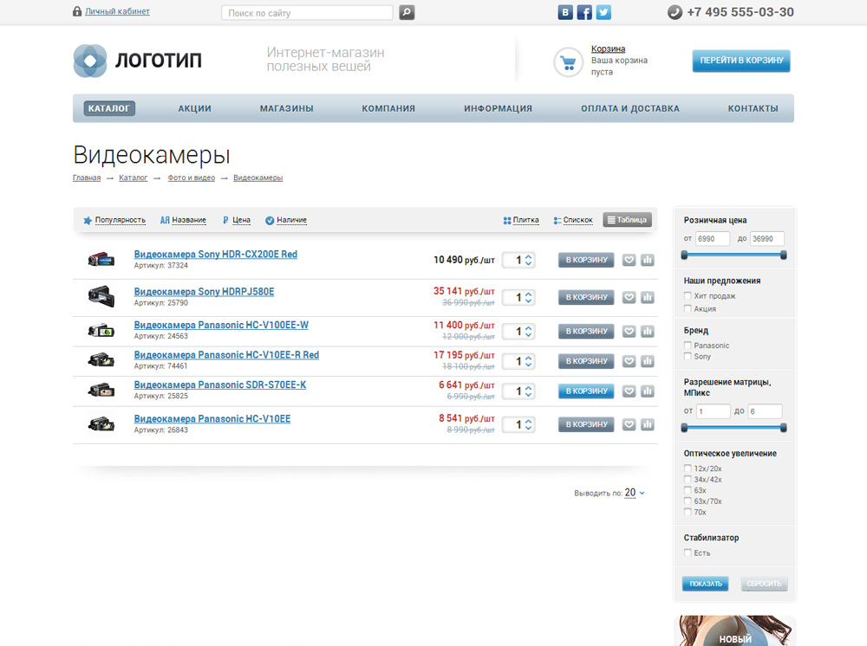Sort products by Название
Viewport: 867px width, 646px height.
pos(183,220)
